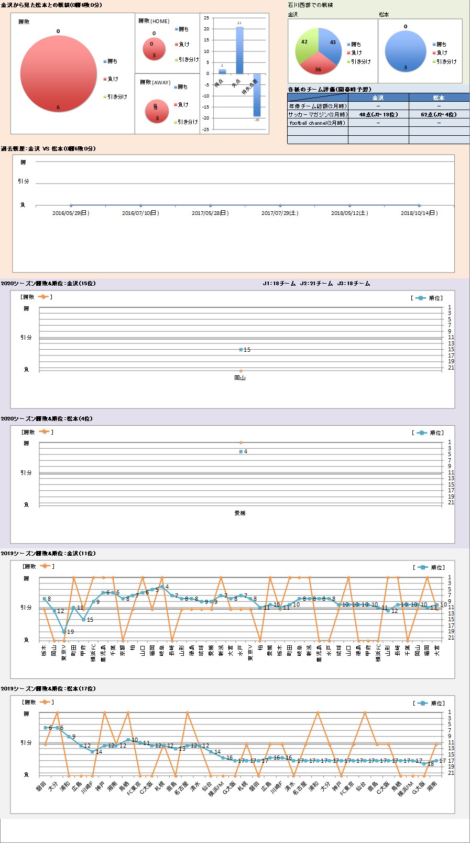Click the date label 2016/07/10(日)
Screen dimensions: 470x843
click(140, 213)
